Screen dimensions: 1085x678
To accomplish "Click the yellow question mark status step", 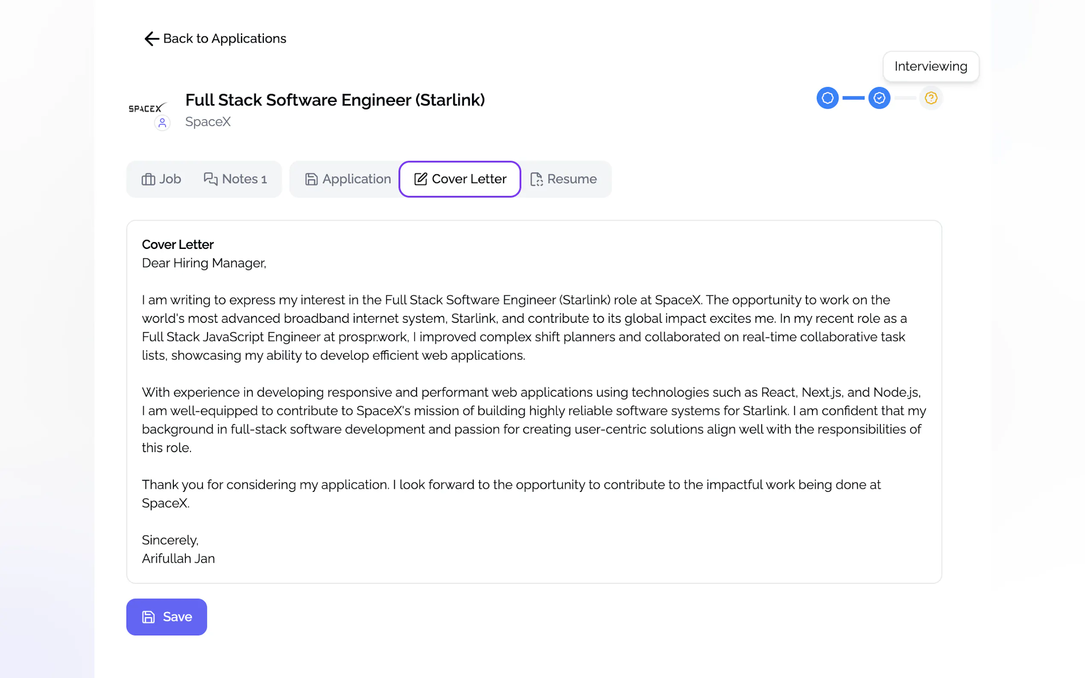I will click(931, 98).
